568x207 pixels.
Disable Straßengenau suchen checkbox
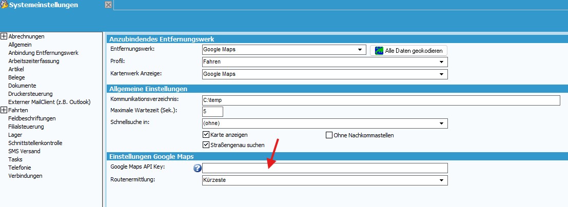pos(206,145)
